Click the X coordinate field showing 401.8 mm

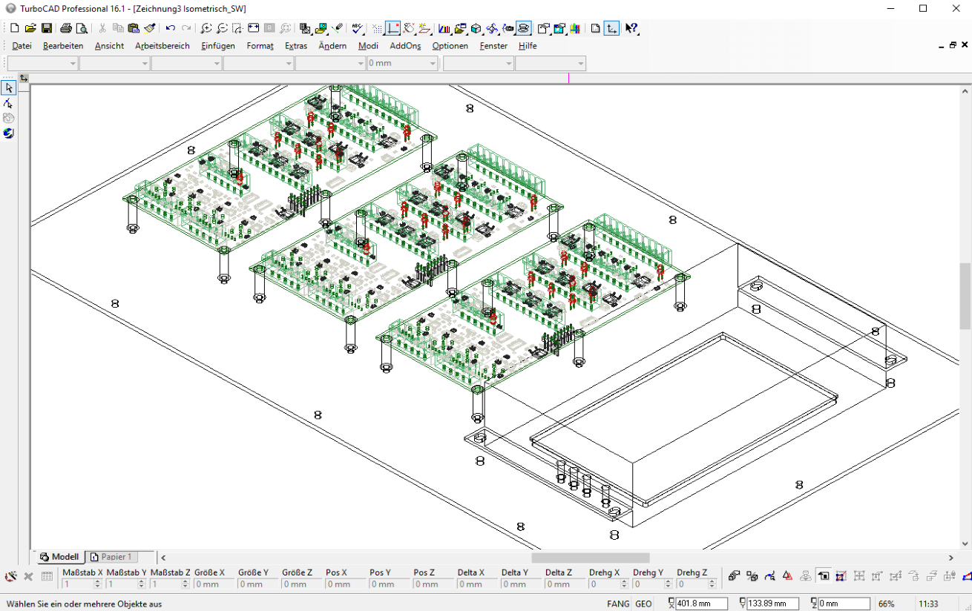pyautogui.click(x=700, y=604)
